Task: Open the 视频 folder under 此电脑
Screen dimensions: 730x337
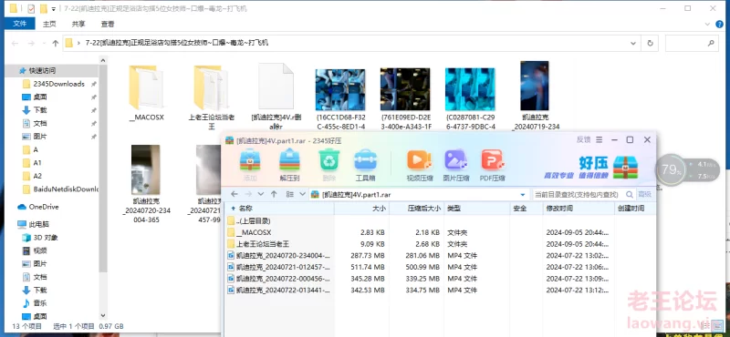Action: 40,250
